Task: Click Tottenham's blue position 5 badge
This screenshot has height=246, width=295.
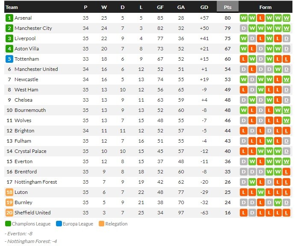Action: tap(9, 59)
